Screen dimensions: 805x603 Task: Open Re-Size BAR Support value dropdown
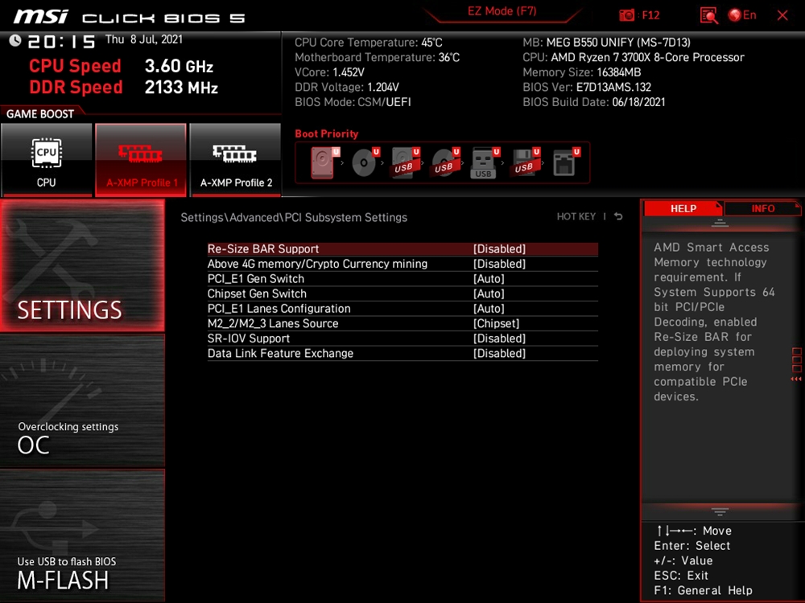point(499,249)
